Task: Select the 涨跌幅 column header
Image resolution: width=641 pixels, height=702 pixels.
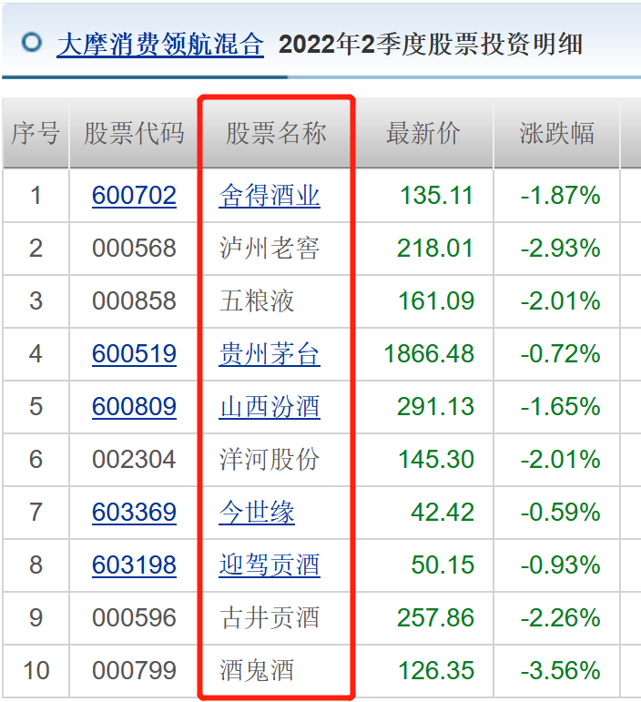Action: coord(557,133)
